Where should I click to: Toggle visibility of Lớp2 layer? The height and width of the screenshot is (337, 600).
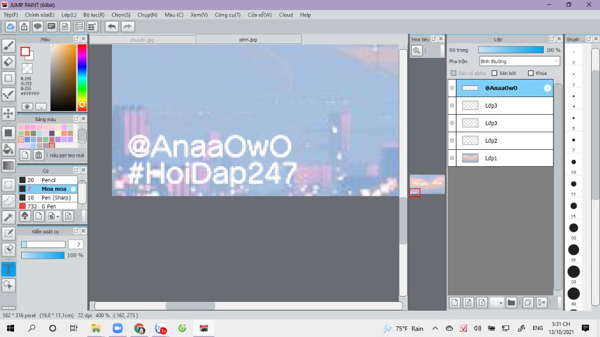pyautogui.click(x=452, y=140)
